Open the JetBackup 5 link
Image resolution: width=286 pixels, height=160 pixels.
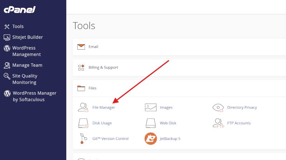[x=170, y=139]
